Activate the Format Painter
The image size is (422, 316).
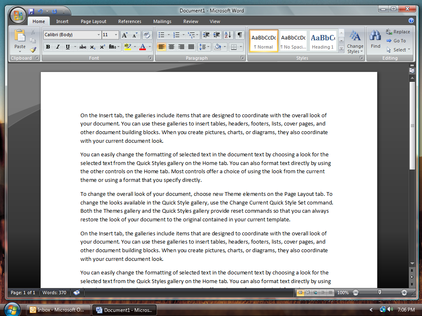[33, 50]
